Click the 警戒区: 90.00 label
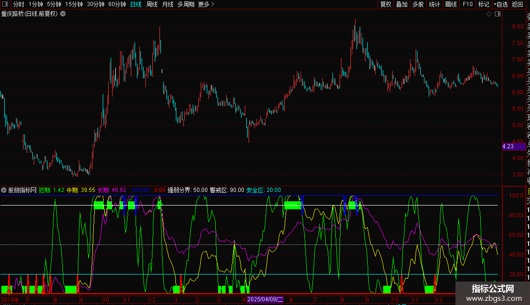Screen dimensions: 530x305 [227, 190]
